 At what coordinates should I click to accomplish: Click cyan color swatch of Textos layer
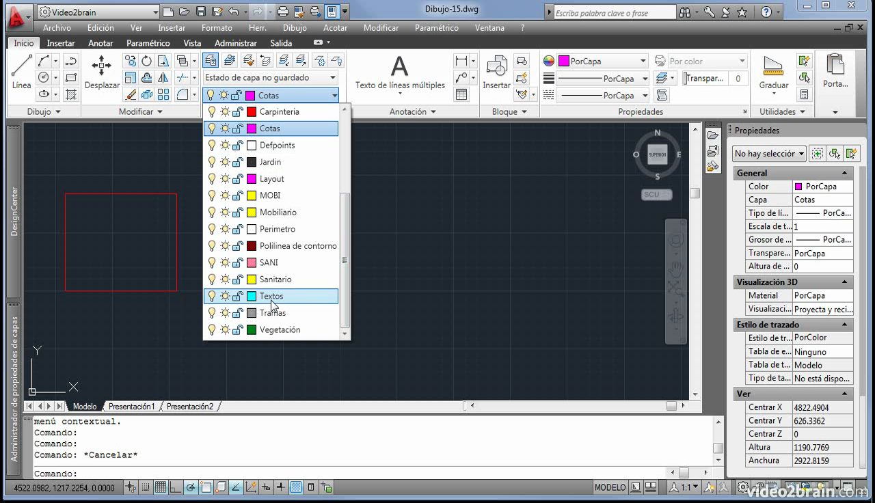point(251,296)
